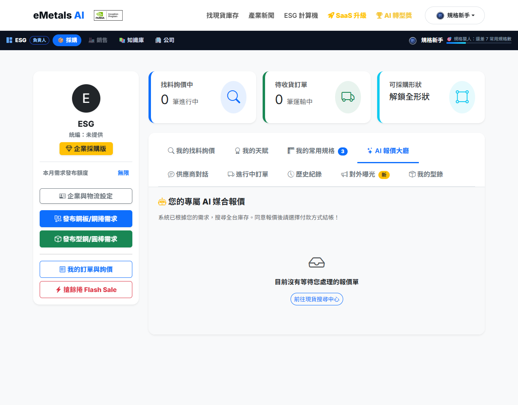This screenshot has height=405, width=518.
Task: Click the 規格新手 level avatar icon in dark bar
Action: [413, 40]
